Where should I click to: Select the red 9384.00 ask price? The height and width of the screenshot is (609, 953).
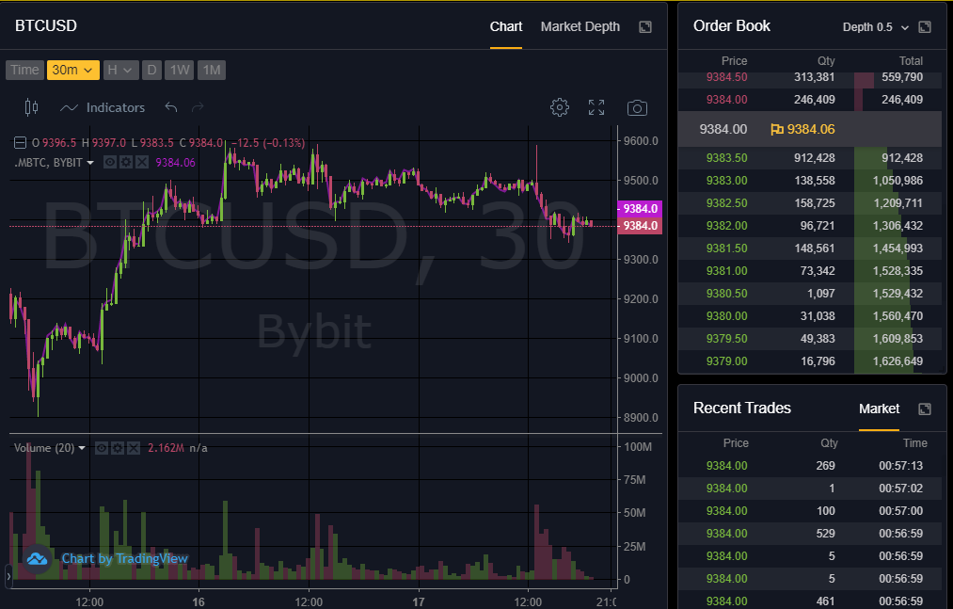pos(726,100)
